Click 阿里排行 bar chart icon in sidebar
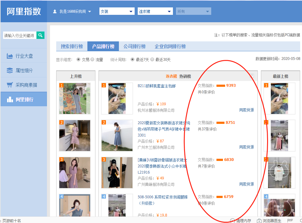The image size is (302, 223). click(x=10, y=99)
